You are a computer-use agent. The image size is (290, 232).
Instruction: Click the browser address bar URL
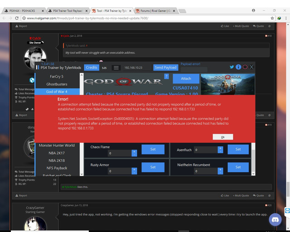pyautogui.click(x=87, y=18)
